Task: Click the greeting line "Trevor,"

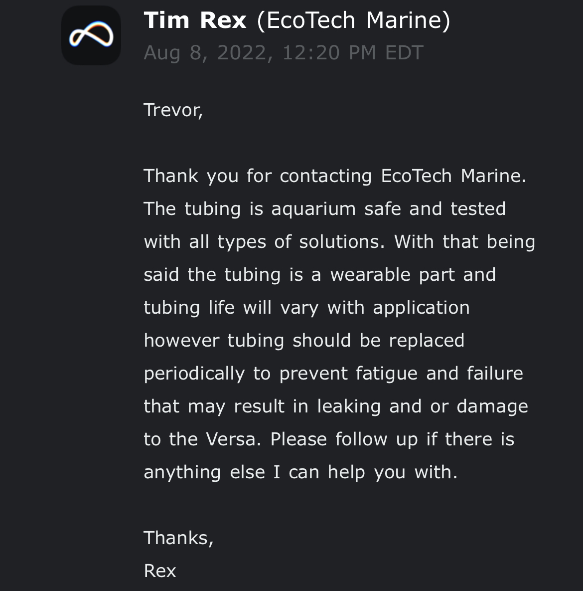Action: (173, 110)
